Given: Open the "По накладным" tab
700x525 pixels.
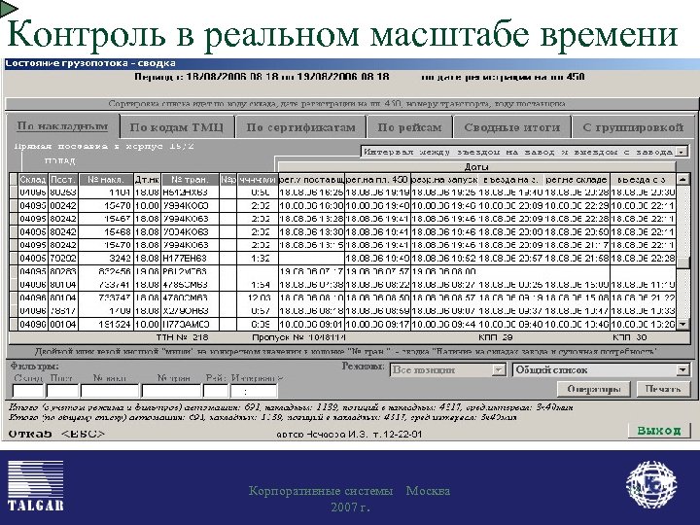Looking at the screenshot, I should [x=62, y=126].
